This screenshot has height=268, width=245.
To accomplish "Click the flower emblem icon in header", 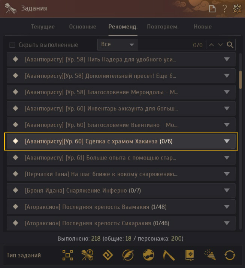I will [x=237, y=8].
